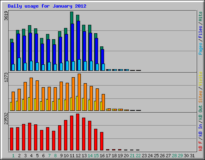Screen dimensions: 205x160
Task: Select day label '1' on the x-axis
Action: (x=13, y=156)
